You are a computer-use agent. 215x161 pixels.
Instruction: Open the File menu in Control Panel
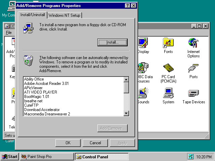(9, 33)
